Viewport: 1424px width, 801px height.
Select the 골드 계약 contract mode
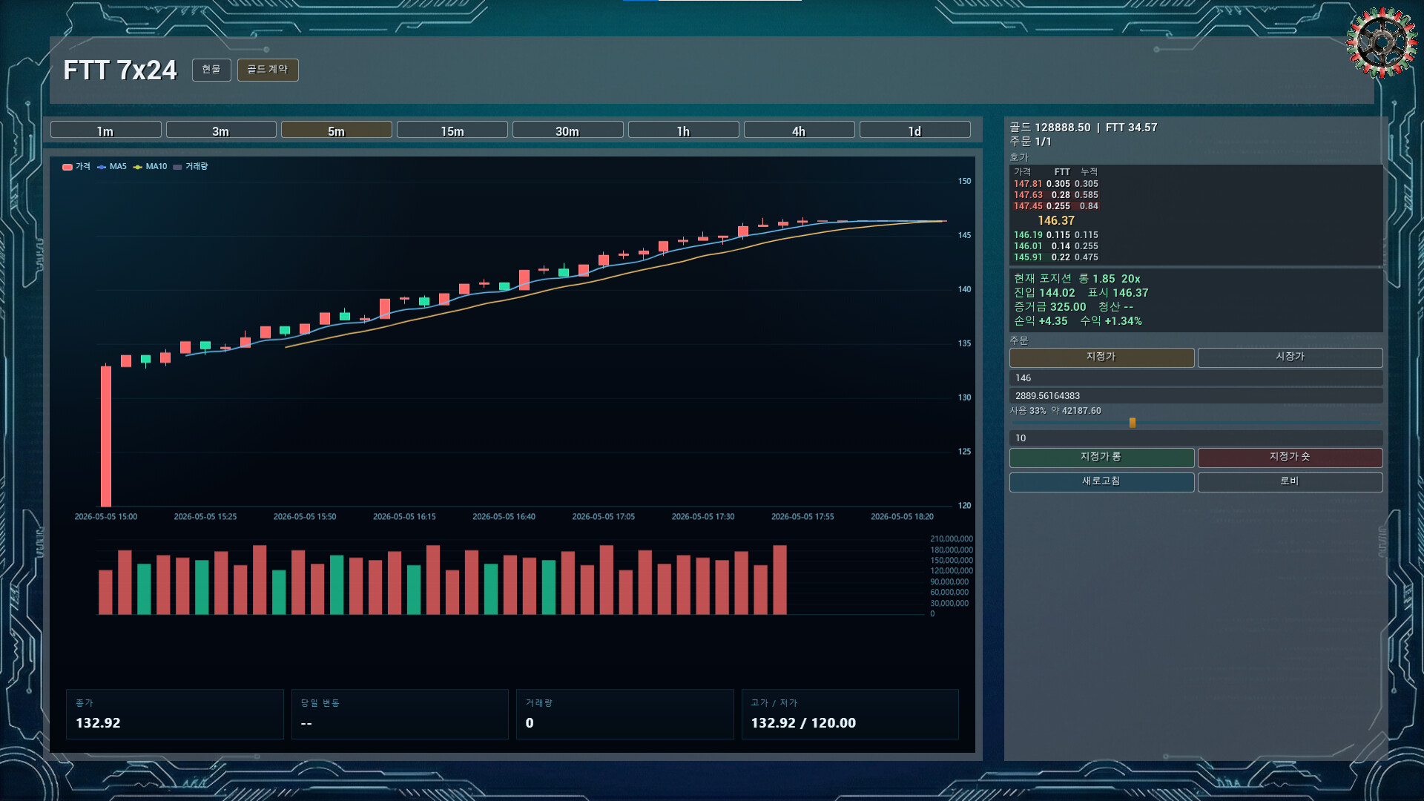click(x=268, y=70)
